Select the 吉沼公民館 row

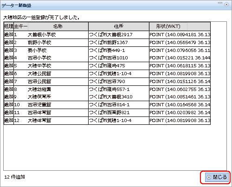click(x=107, y=82)
